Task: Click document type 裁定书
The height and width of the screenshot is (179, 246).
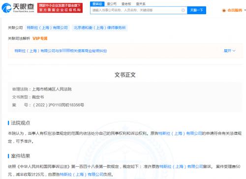Action: coord(38,97)
